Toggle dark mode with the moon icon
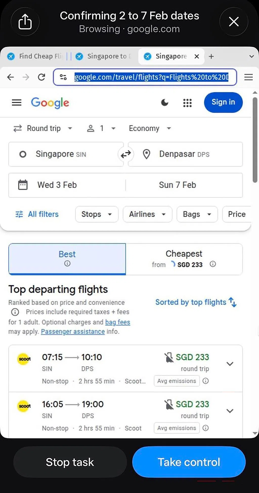 165,102
